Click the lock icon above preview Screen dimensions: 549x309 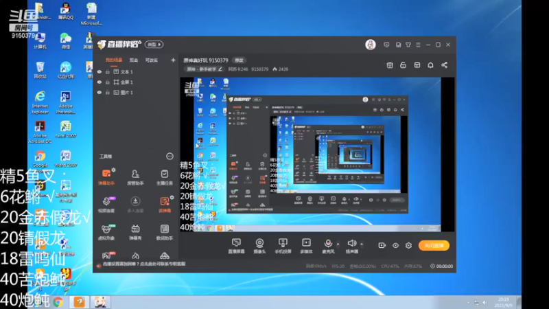404,65
